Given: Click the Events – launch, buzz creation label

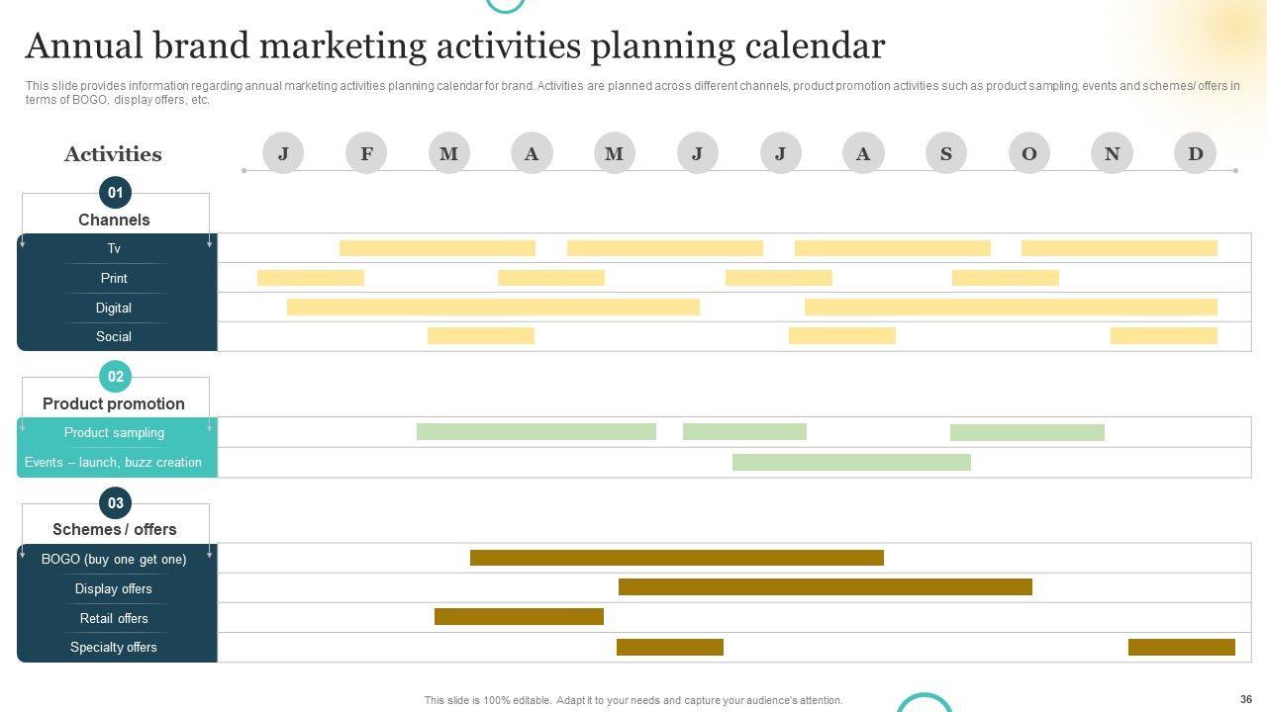Looking at the screenshot, I should pyautogui.click(x=113, y=462).
